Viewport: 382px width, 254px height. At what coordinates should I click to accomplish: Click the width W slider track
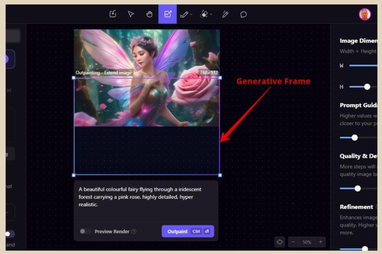point(363,66)
